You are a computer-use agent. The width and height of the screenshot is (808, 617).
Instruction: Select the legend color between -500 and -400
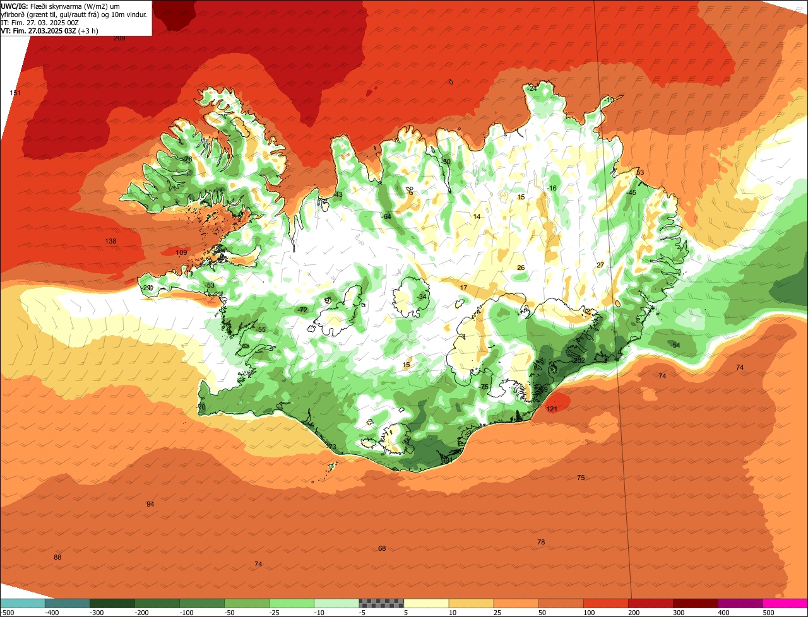[x=23, y=603]
